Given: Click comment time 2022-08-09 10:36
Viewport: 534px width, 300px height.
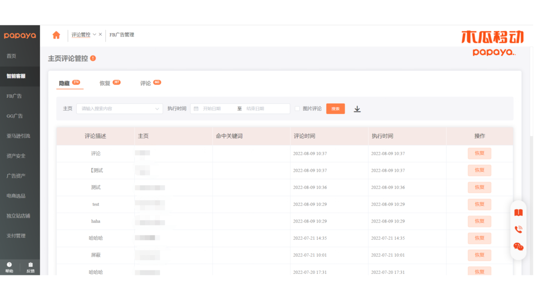Looking at the screenshot, I should coord(310,187).
